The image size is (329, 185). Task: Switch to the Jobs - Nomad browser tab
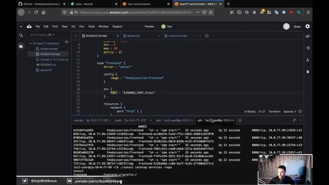(94, 4)
